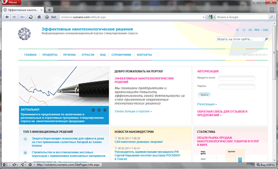Open the Google search engine selector dropdown
278x169 pixels.
point(212,17)
